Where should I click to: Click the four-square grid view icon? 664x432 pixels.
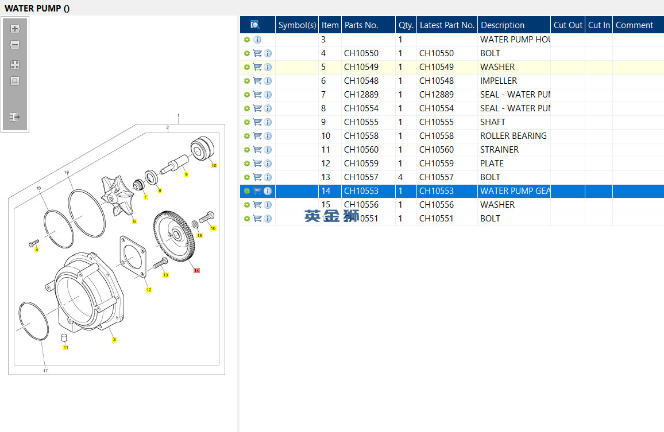[15, 65]
